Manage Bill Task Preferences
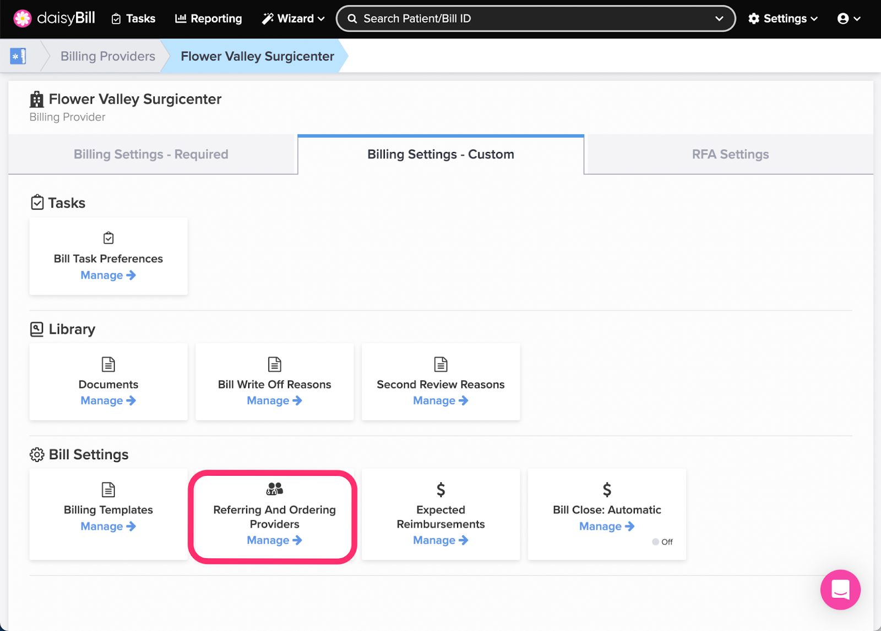 tap(108, 275)
